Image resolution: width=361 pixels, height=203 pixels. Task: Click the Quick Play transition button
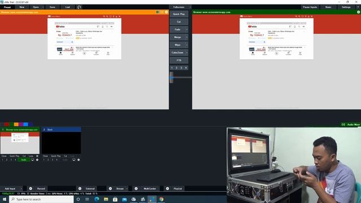pos(179,14)
